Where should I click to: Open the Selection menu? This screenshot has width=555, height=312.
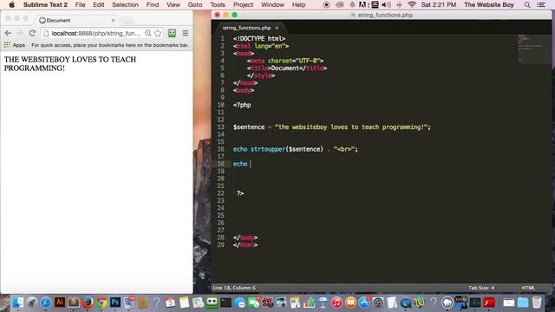(x=125, y=4)
